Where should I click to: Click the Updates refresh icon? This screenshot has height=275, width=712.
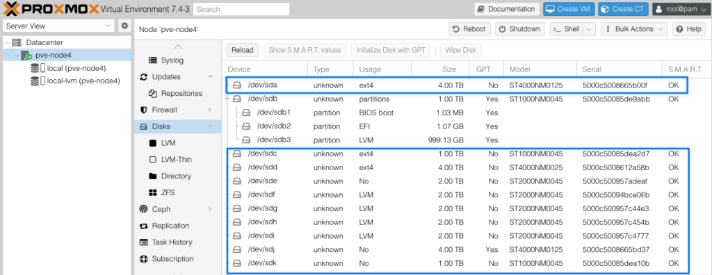point(144,76)
